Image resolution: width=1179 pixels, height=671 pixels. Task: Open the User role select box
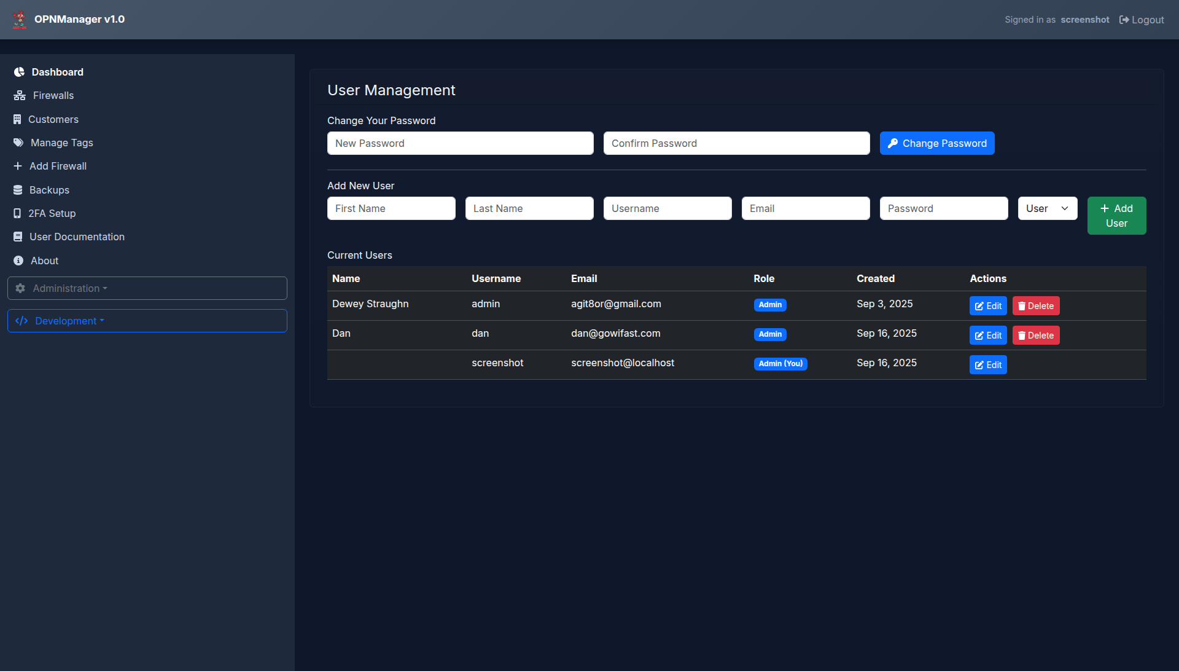tap(1048, 208)
